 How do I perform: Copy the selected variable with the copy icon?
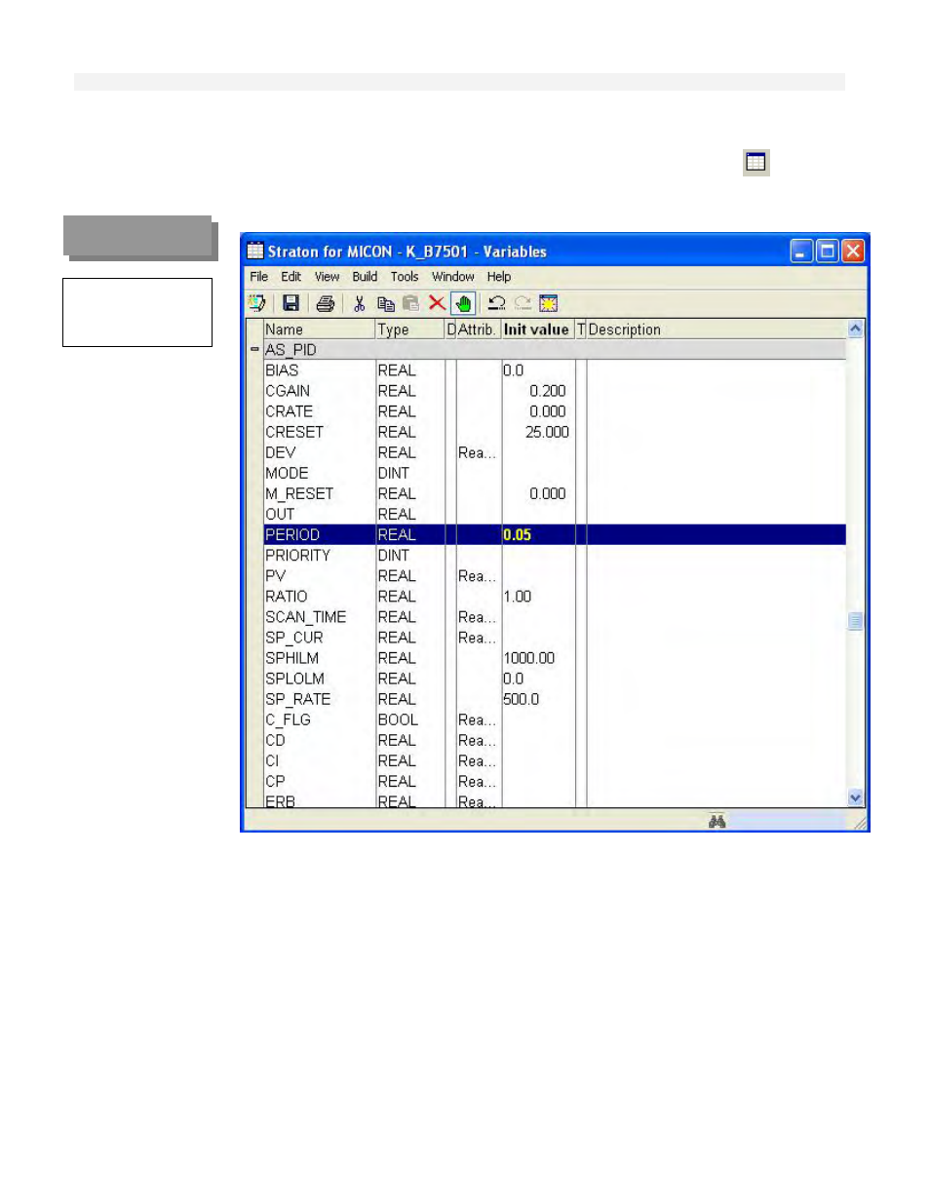[x=385, y=303]
